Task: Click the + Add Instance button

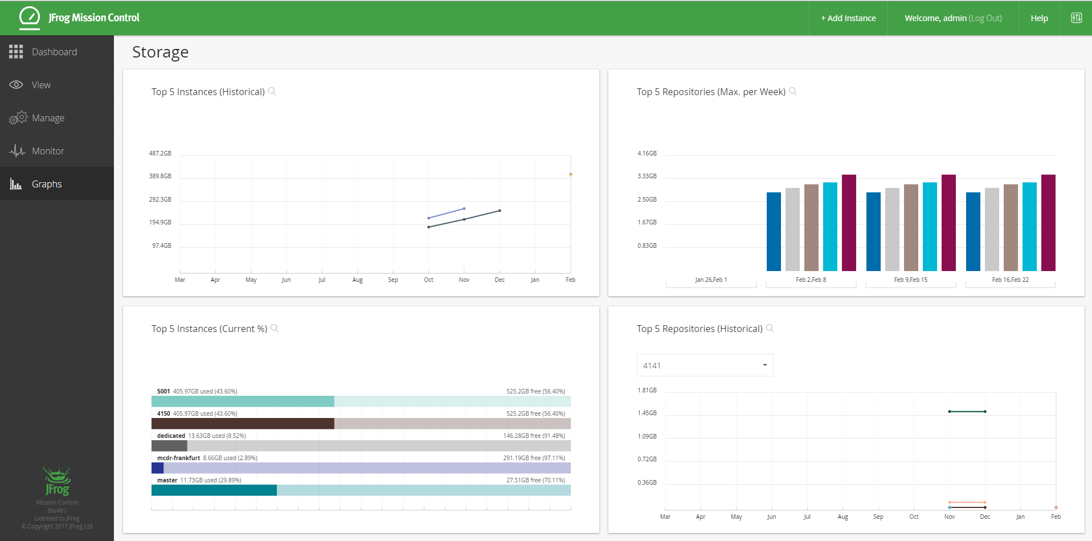Action: (x=848, y=18)
